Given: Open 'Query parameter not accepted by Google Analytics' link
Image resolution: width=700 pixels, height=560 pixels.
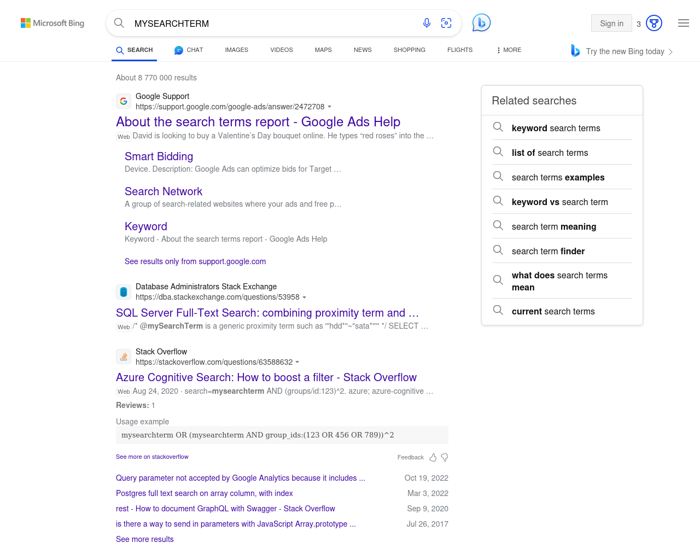Looking at the screenshot, I should [241, 478].
